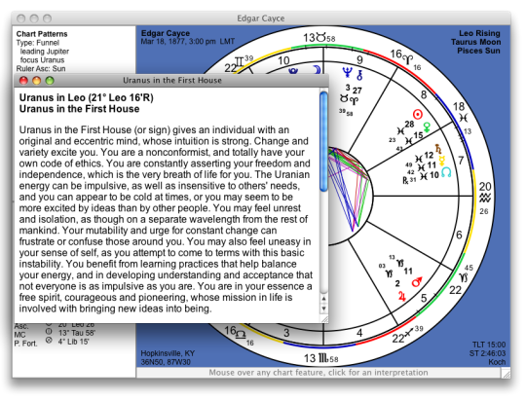
Task: Click the 'Hopkinsville, KY' location label
Action: 168,353
